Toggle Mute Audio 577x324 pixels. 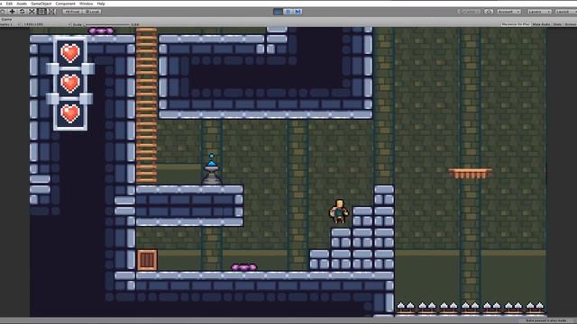click(x=541, y=24)
